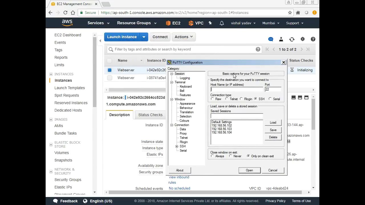Screen dimensions: 365x205
Task: Open Instances in the sidebar
Action: coord(63,80)
